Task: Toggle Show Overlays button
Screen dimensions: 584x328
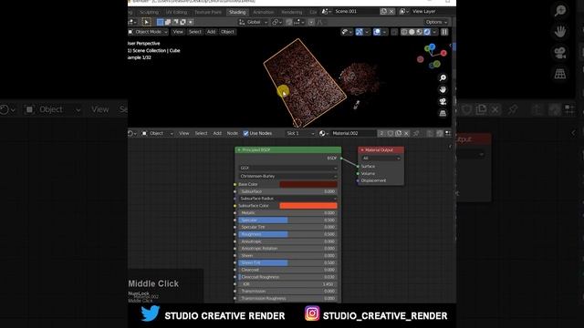Action: [x=377, y=32]
